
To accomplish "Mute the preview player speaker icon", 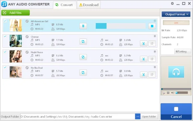I will 173,93.
